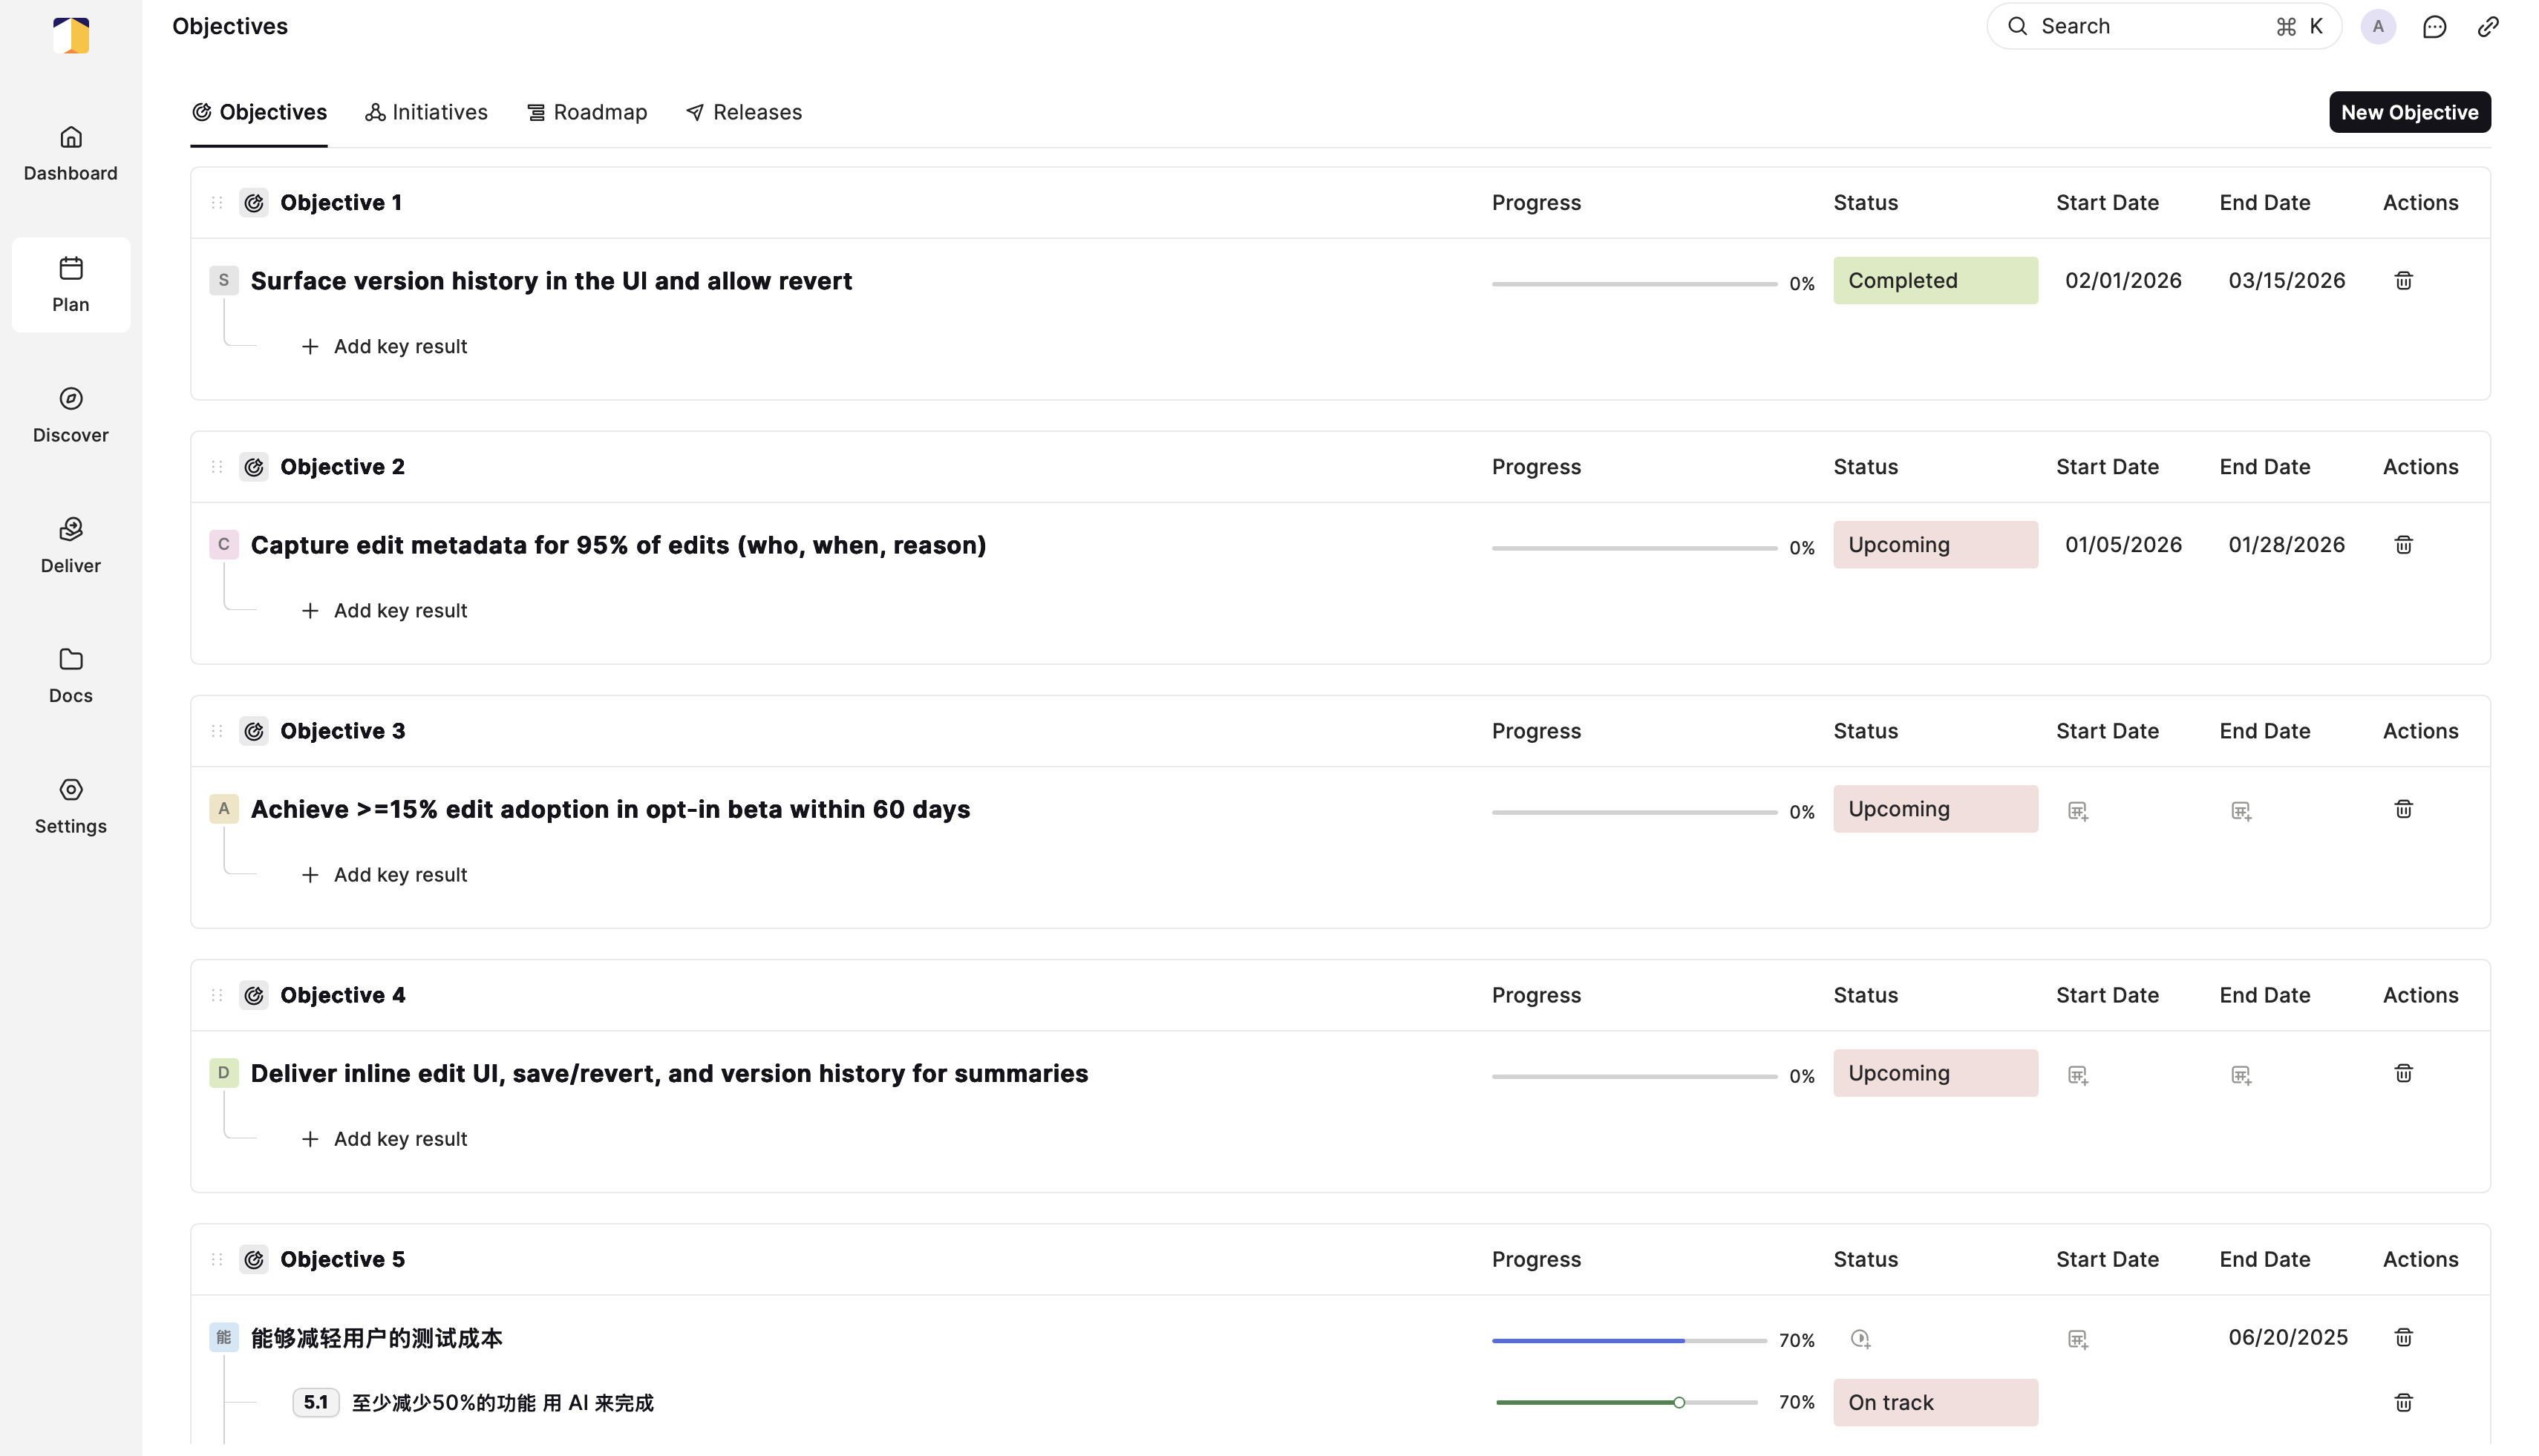
Task: Add key result under Objective 4
Action: coord(384,1139)
